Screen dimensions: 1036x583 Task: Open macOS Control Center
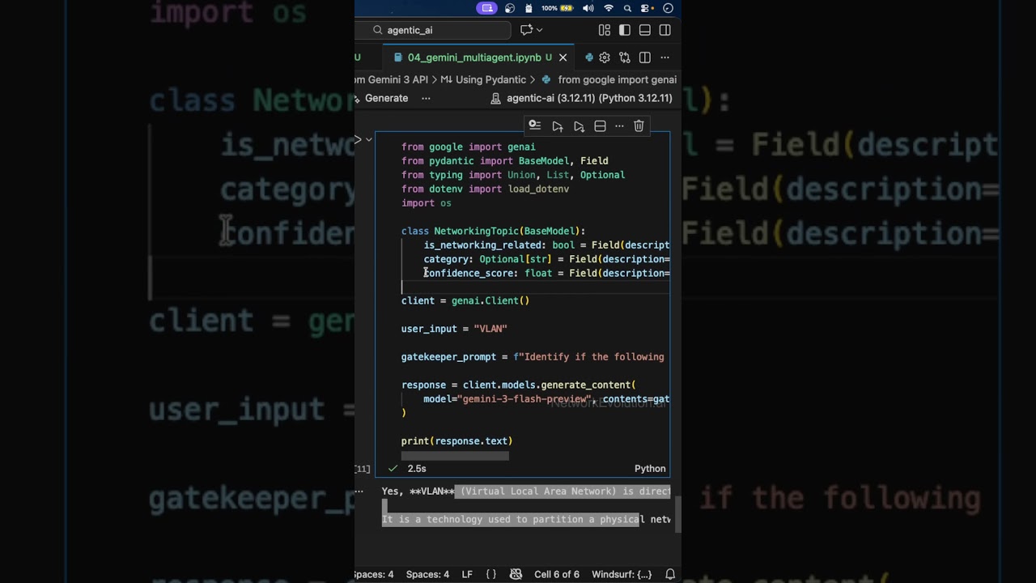point(647,8)
